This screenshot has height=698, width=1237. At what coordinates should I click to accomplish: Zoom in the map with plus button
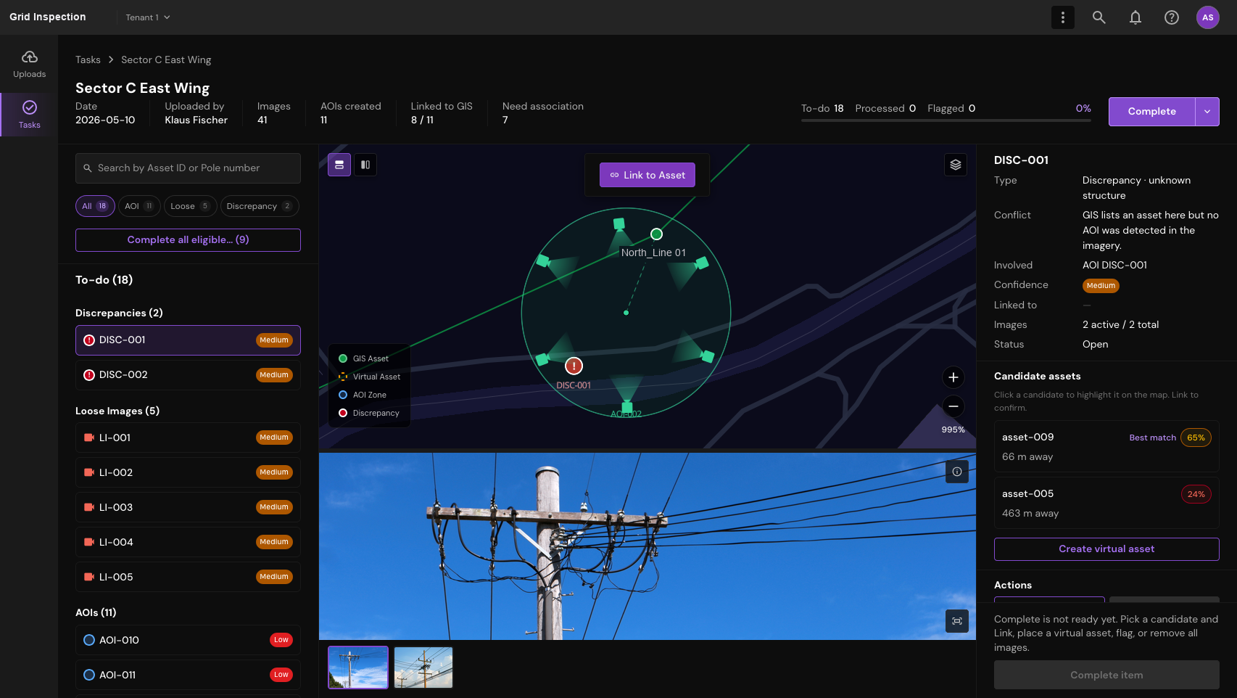[x=953, y=377]
